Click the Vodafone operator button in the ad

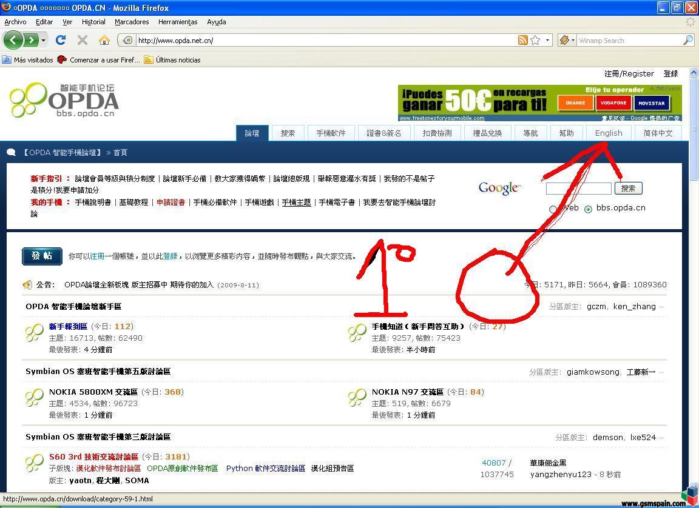[613, 103]
